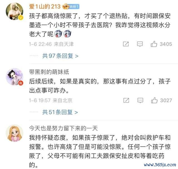Share the comment posted from 天津

tap(126, 44)
